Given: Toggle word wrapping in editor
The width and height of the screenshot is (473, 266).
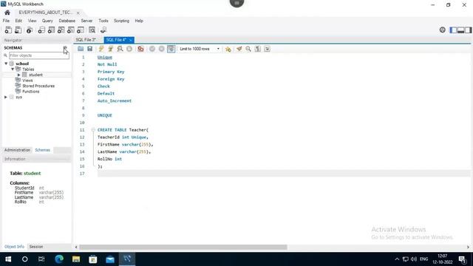Looking at the screenshot, I should [267, 49].
